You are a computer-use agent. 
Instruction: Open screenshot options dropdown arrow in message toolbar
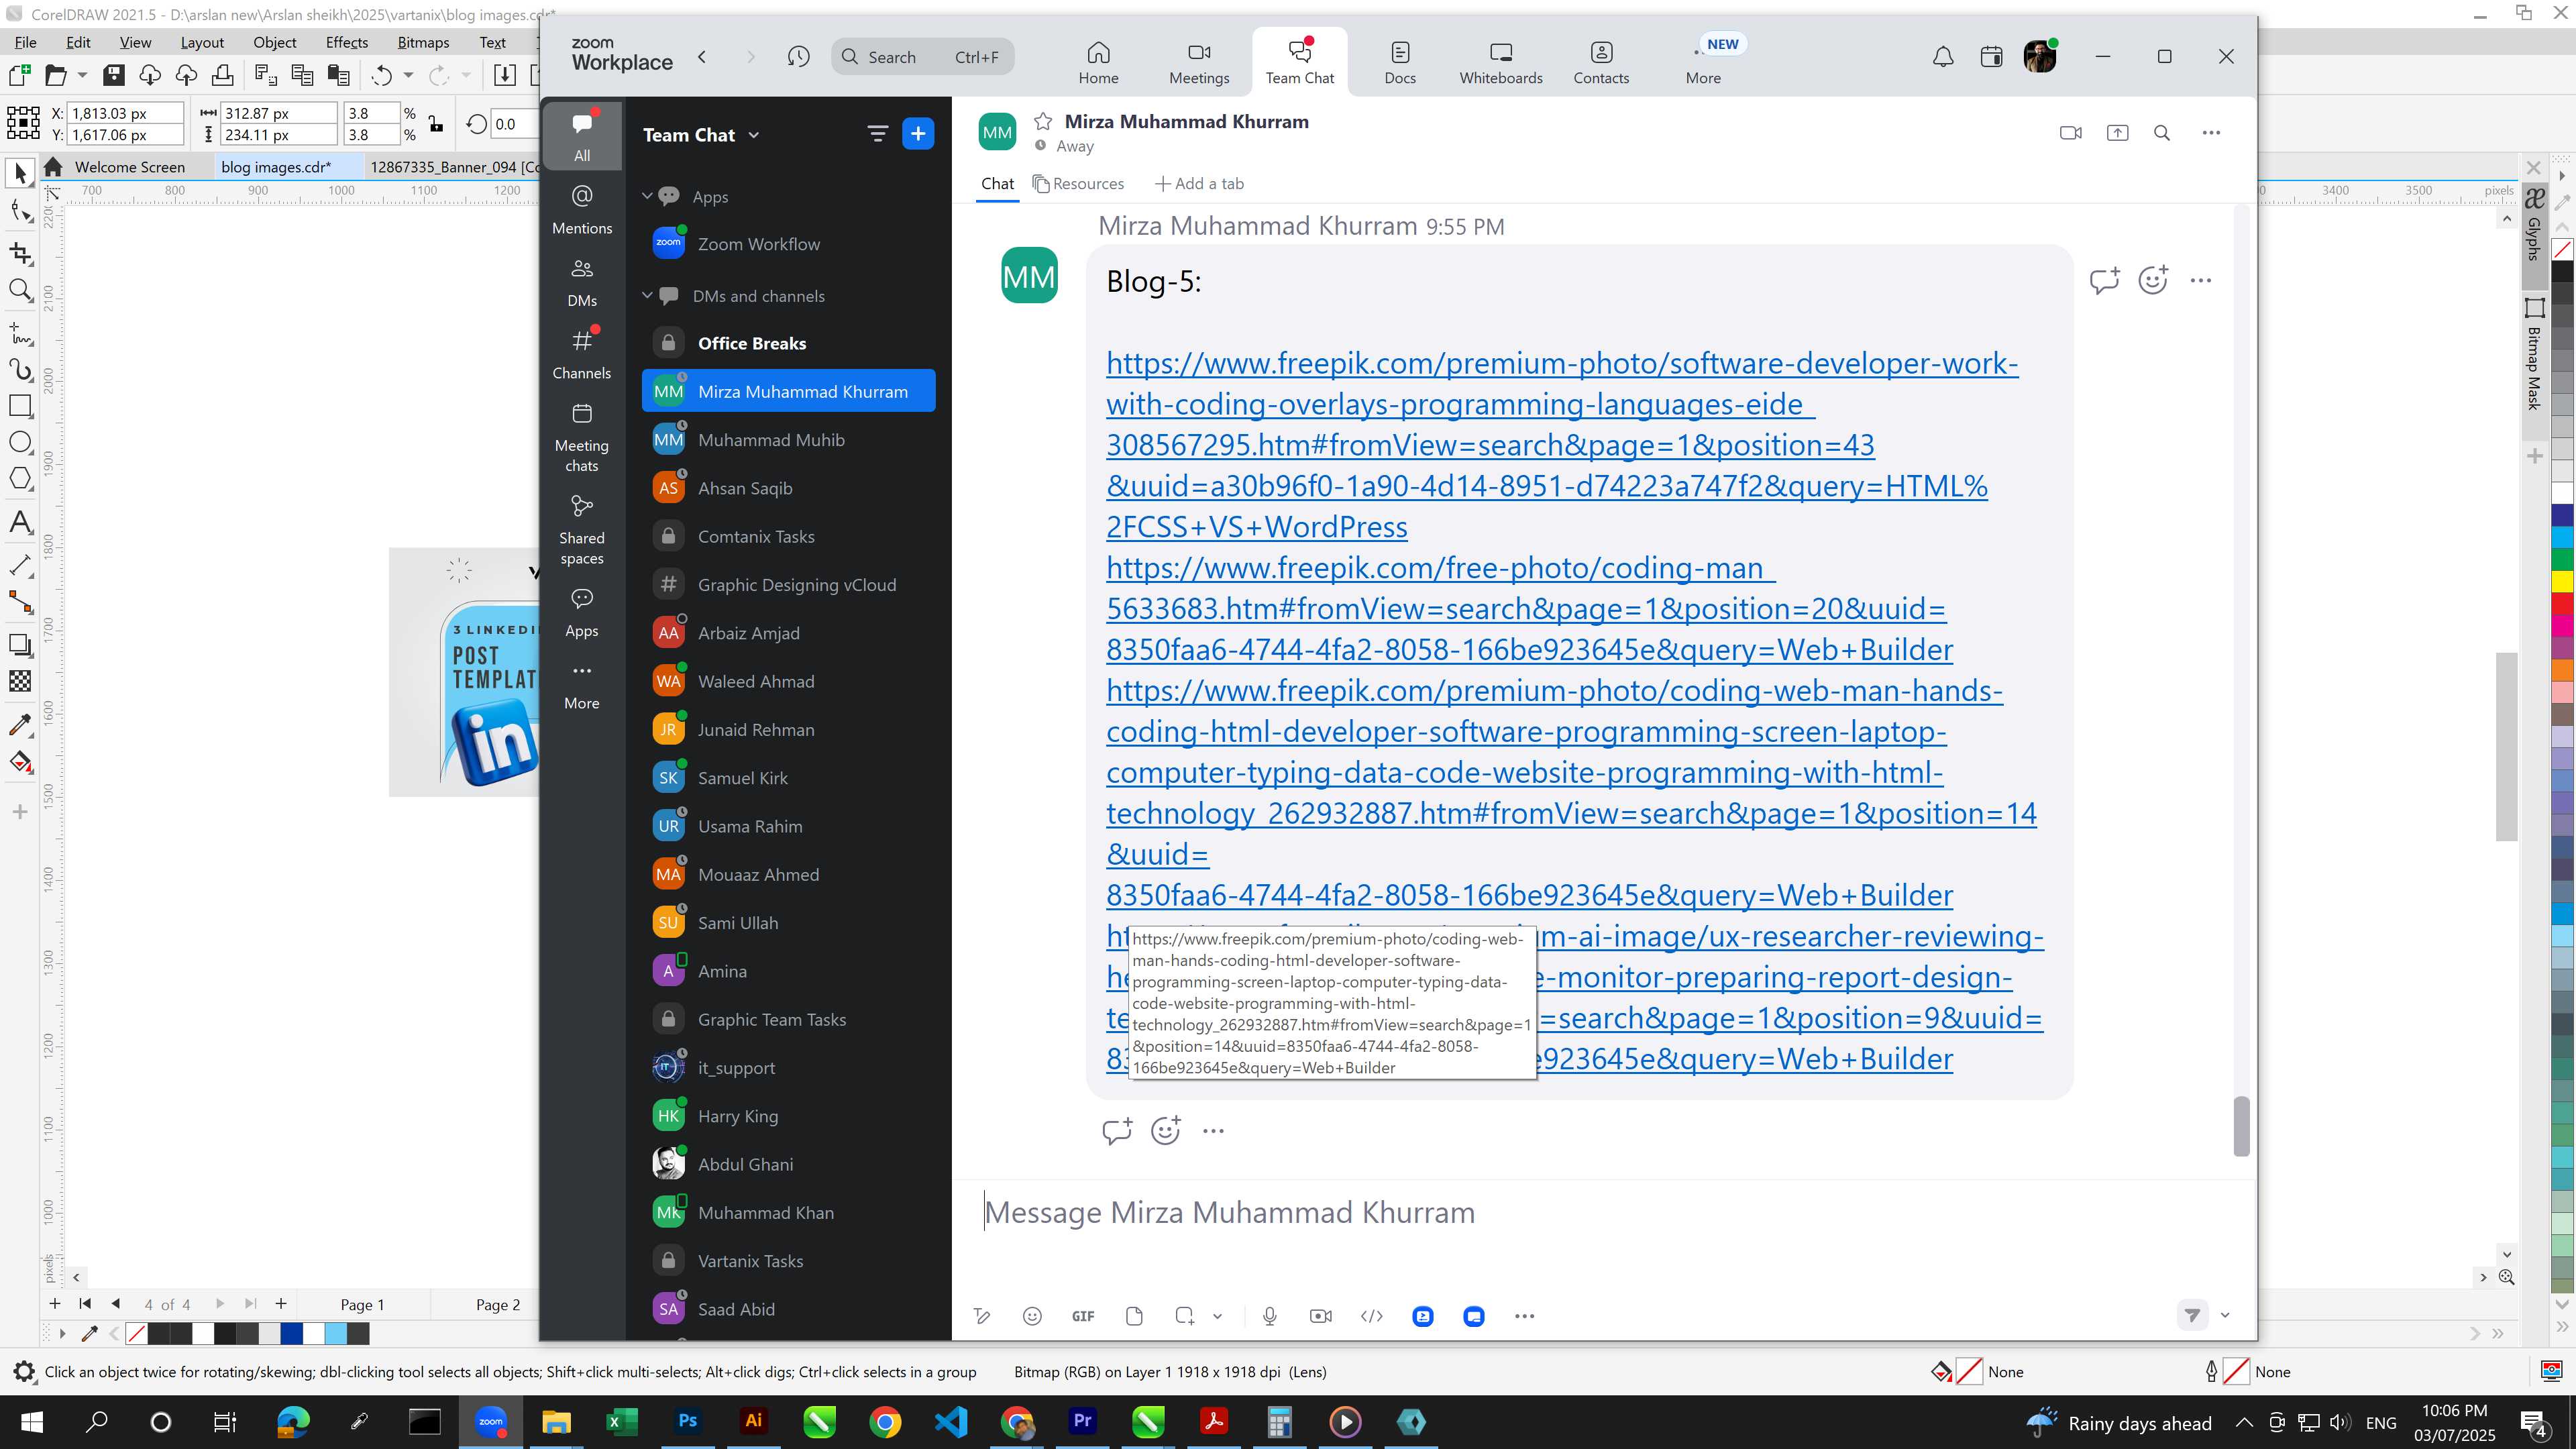click(1217, 1316)
